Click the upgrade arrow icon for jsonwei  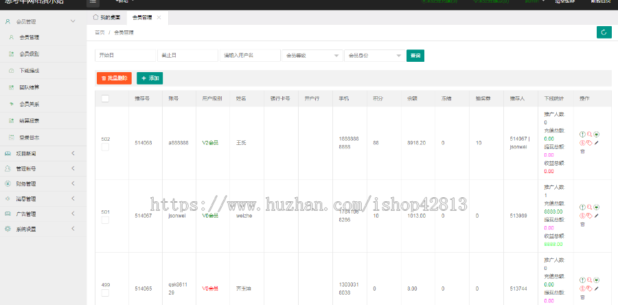pos(582,207)
